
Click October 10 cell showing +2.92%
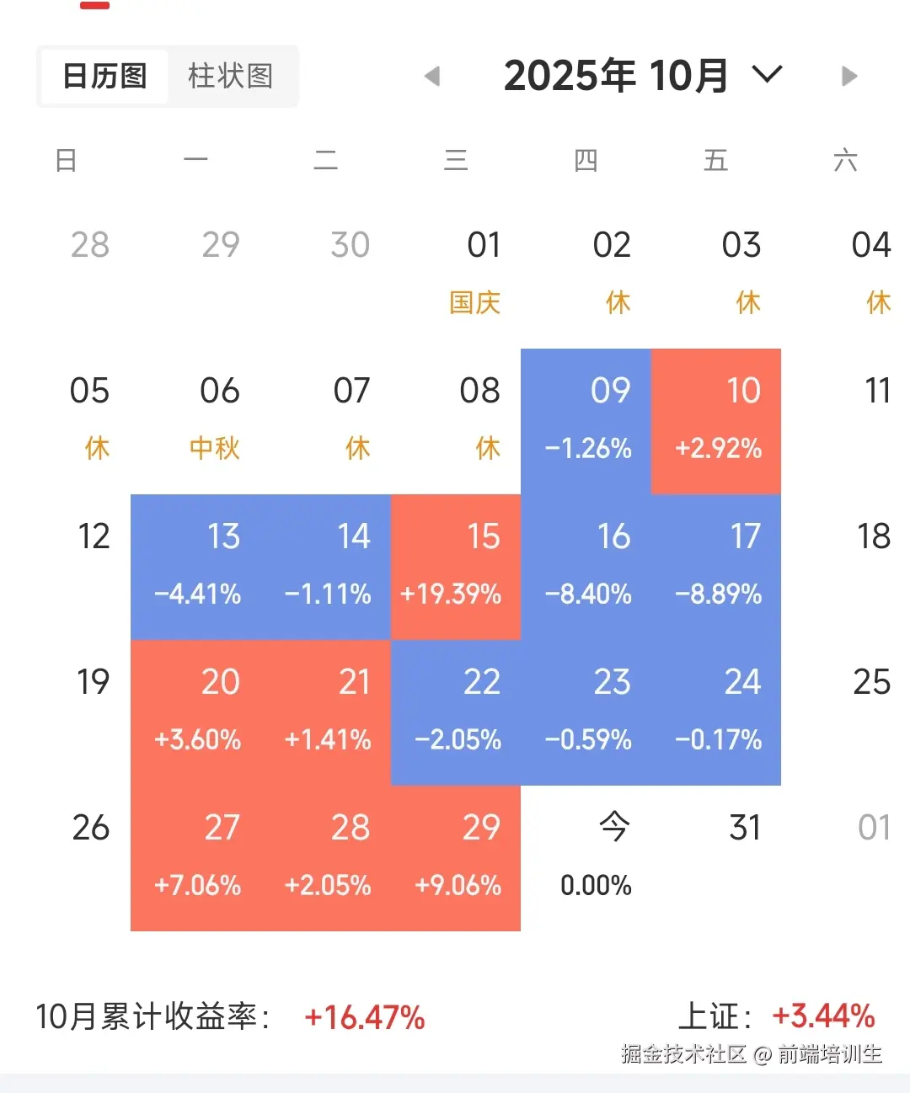(716, 421)
